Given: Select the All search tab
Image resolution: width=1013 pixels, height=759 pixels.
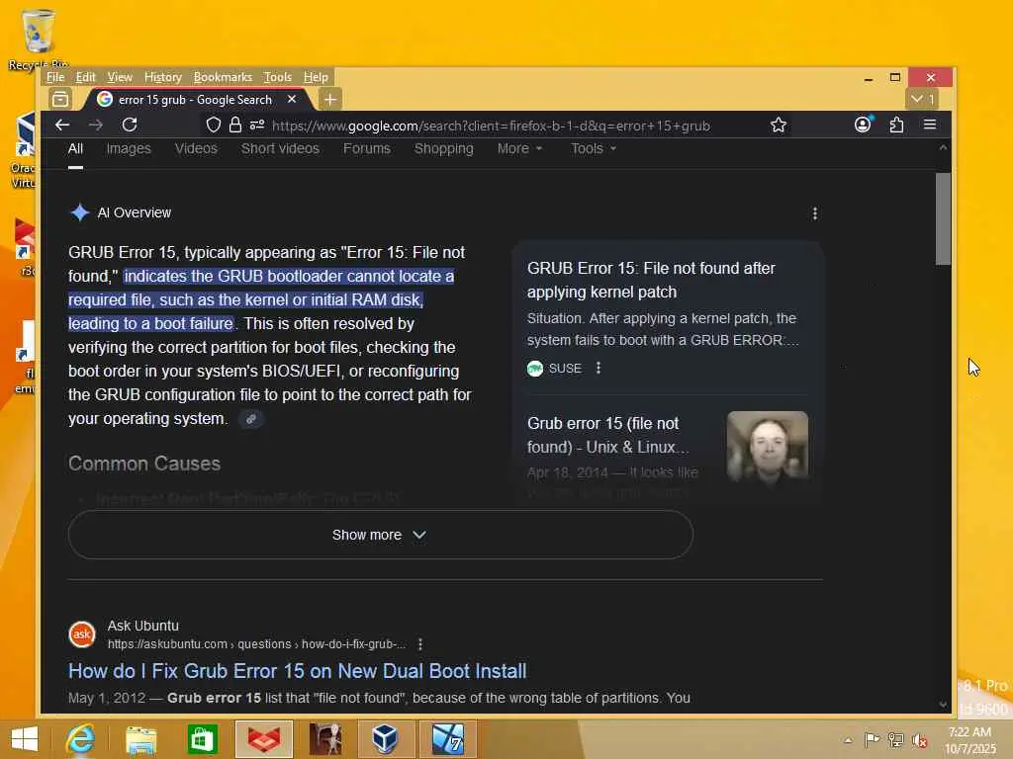Looking at the screenshot, I should click(75, 148).
